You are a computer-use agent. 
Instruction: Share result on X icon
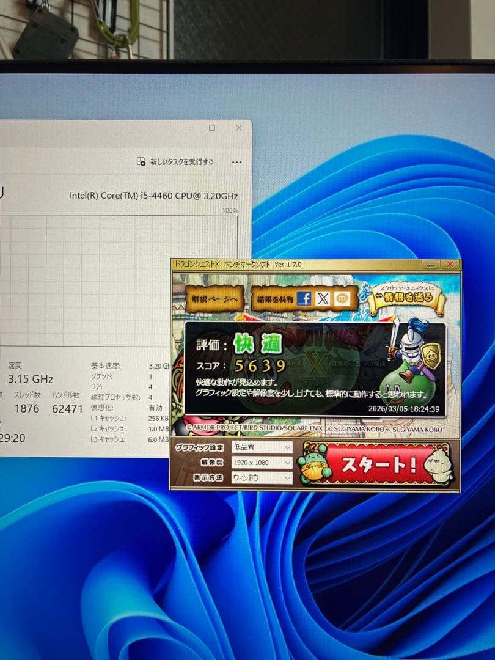[x=323, y=298]
